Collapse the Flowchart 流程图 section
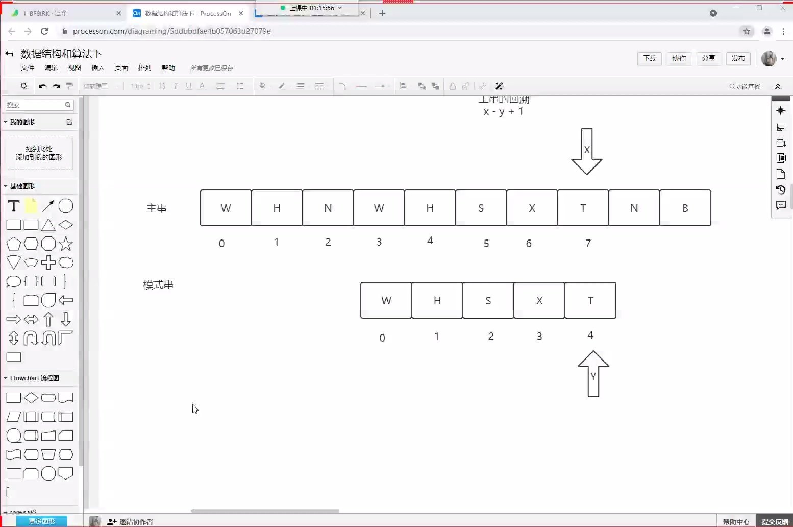Viewport: 793px width, 527px height. click(5, 378)
